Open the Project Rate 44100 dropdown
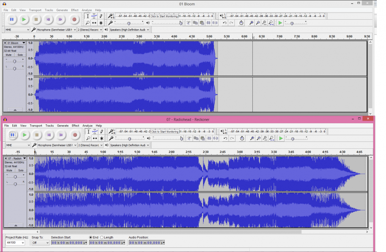The height and width of the screenshot is (252, 386). point(15,243)
